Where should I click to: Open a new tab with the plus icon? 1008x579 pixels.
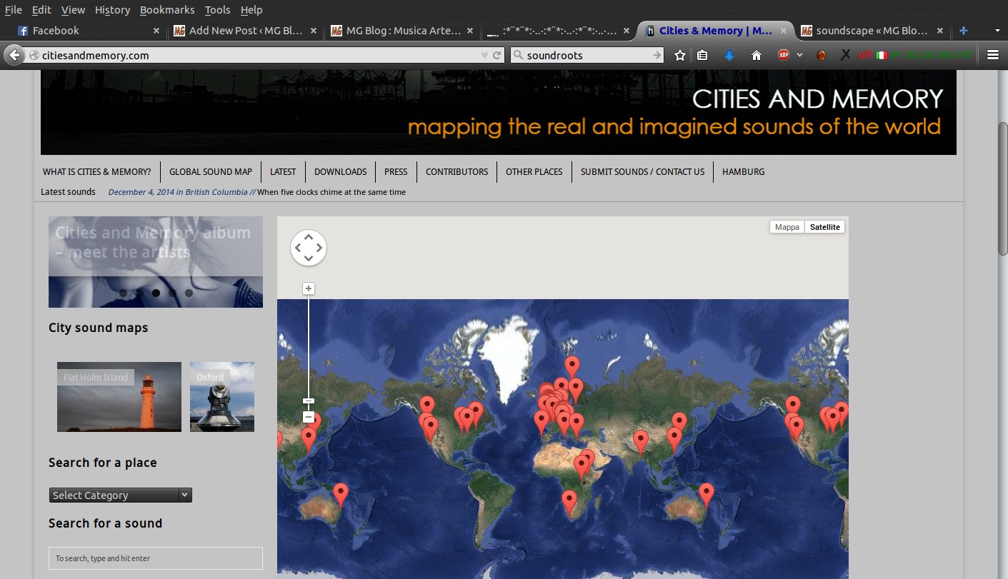pos(964,31)
